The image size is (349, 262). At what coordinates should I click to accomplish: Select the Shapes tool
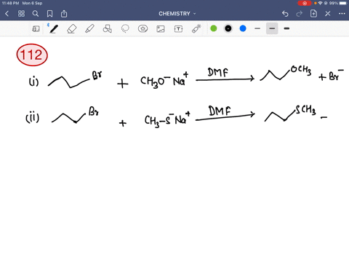107,28
